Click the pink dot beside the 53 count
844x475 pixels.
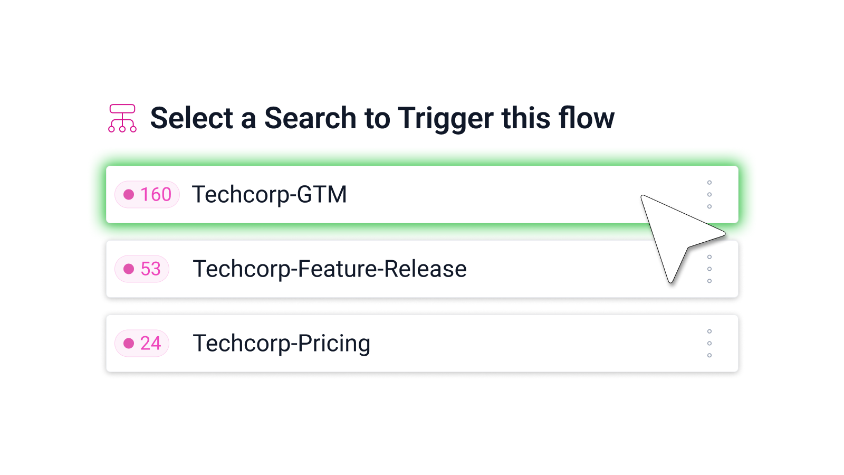click(x=130, y=269)
